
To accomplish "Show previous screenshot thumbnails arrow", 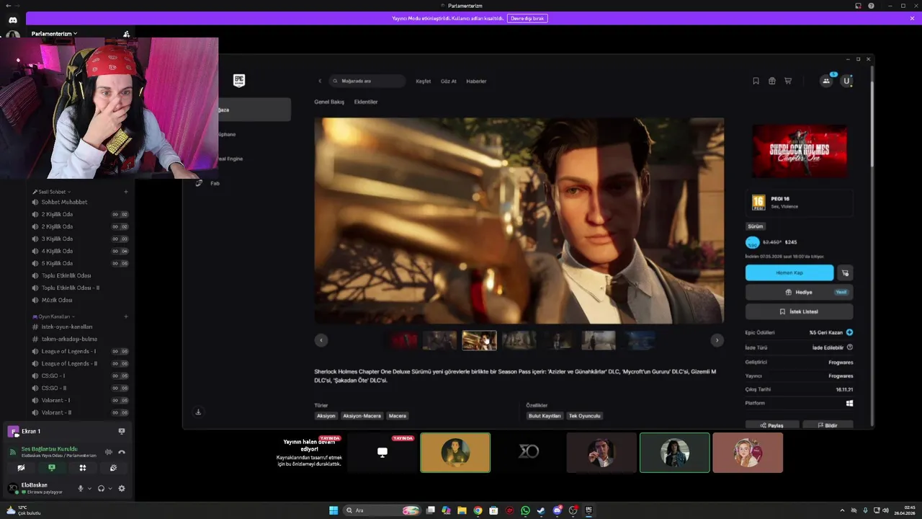I will point(321,340).
